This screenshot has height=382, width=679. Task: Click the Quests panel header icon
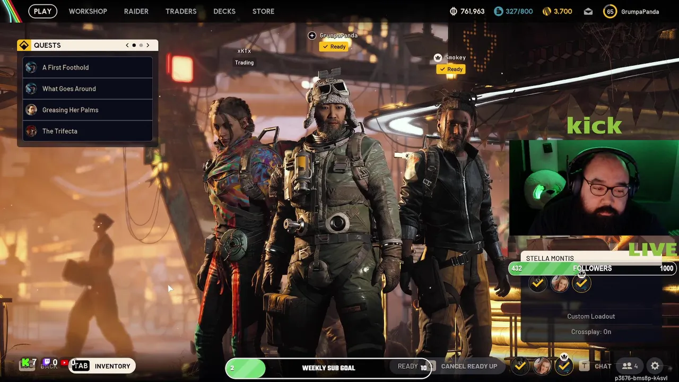pos(24,45)
